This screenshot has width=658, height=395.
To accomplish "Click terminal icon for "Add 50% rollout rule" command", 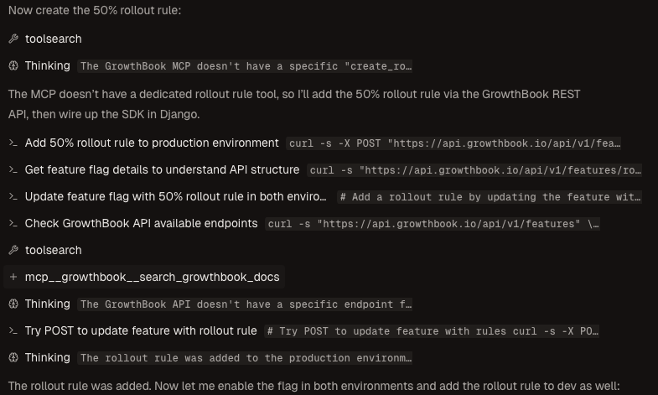I will coord(13,143).
